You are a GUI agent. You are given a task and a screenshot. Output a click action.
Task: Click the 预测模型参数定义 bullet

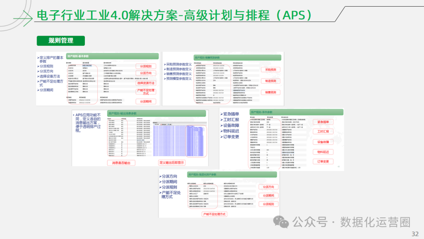pyautogui.click(x=178, y=79)
